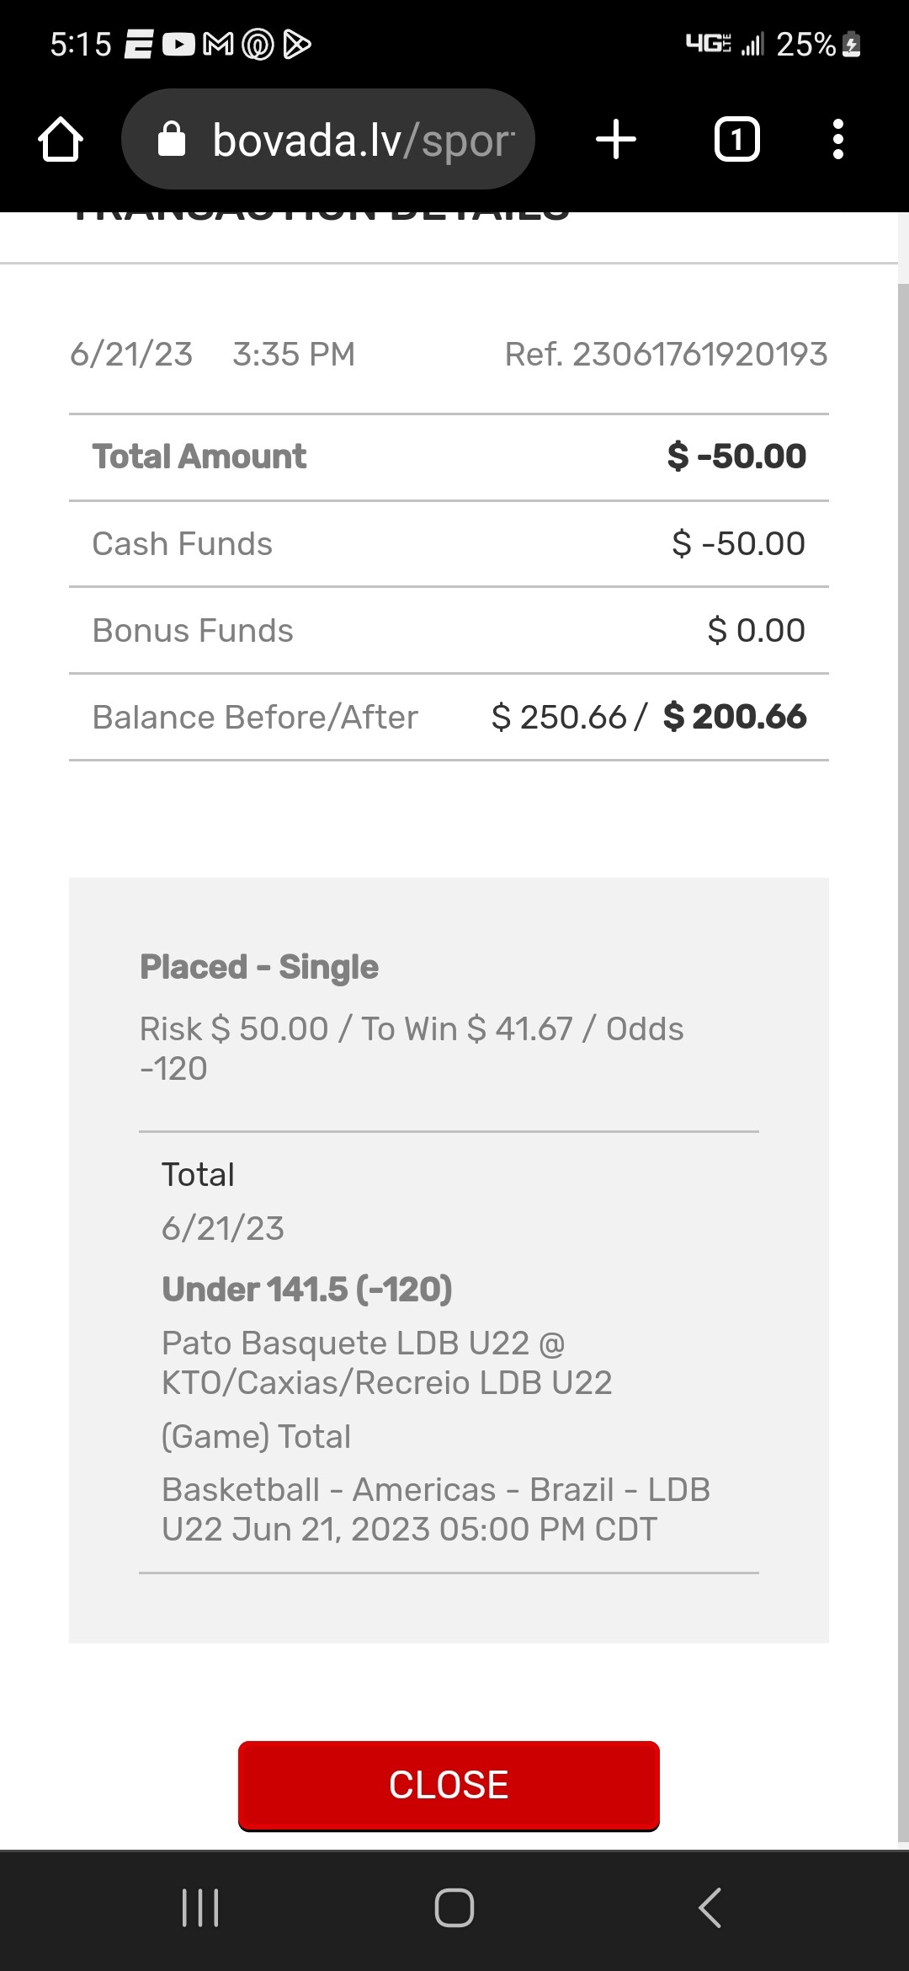
Task: Tap the Play Store notification icon
Action: click(x=297, y=44)
